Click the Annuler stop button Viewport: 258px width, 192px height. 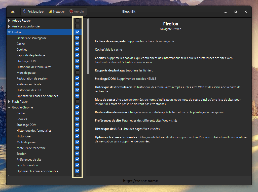[77, 12]
